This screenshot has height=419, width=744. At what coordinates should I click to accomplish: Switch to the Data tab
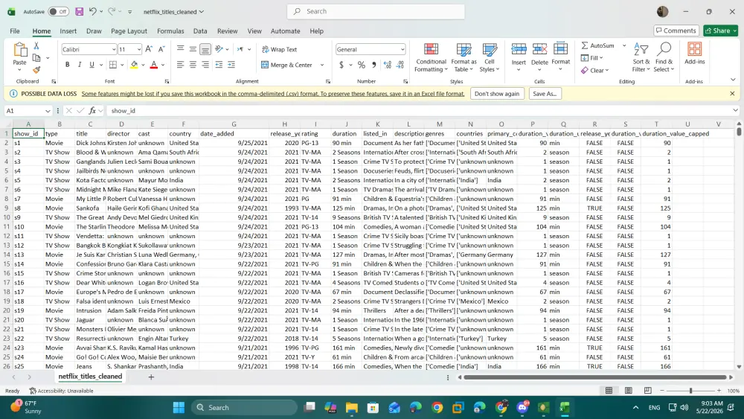click(x=199, y=31)
